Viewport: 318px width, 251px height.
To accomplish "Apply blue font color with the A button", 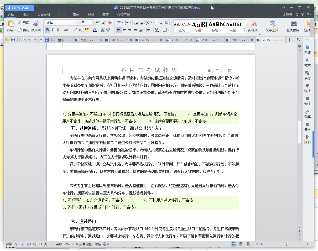I will [95, 30].
